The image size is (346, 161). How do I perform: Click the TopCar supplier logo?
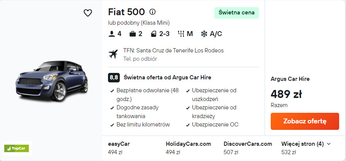[17, 148]
